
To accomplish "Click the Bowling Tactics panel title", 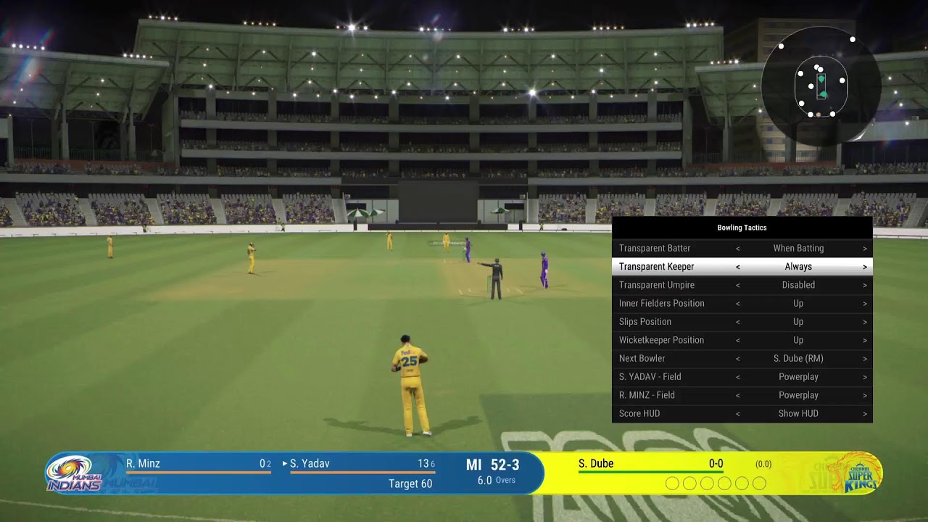I will [x=742, y=228].
